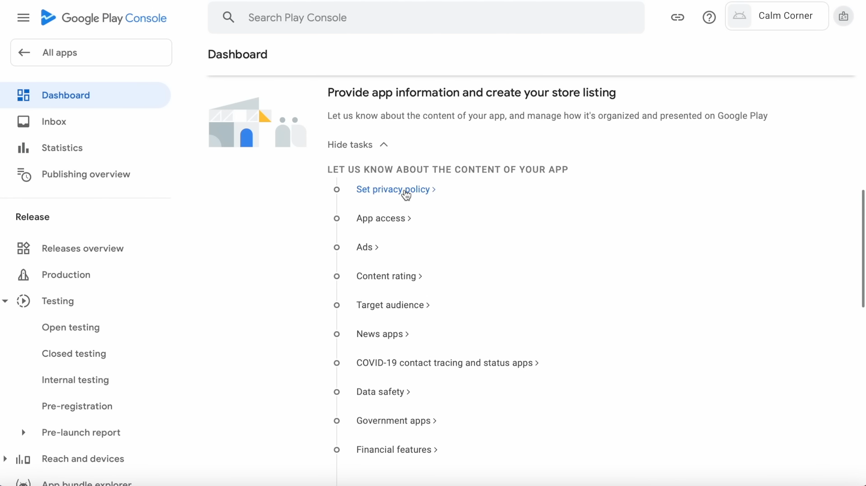Image resolution: width=866 pixels, height=486 pixels.
Task: Go to Inbox in the sidebar
Action: (54, 121)
